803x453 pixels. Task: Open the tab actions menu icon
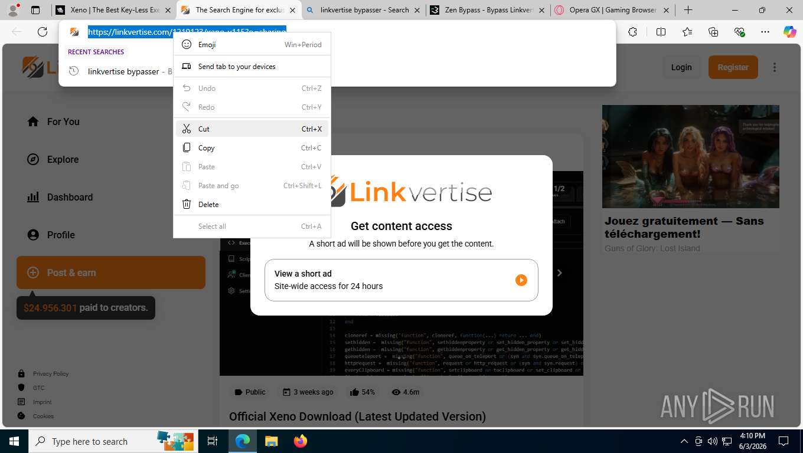point(35,10)
